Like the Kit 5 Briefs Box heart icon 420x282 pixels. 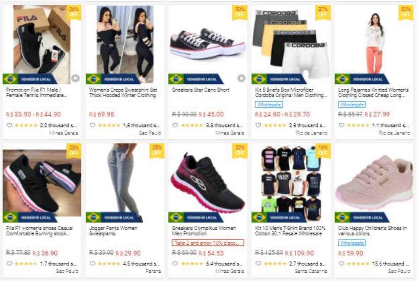tap(258, 125)
